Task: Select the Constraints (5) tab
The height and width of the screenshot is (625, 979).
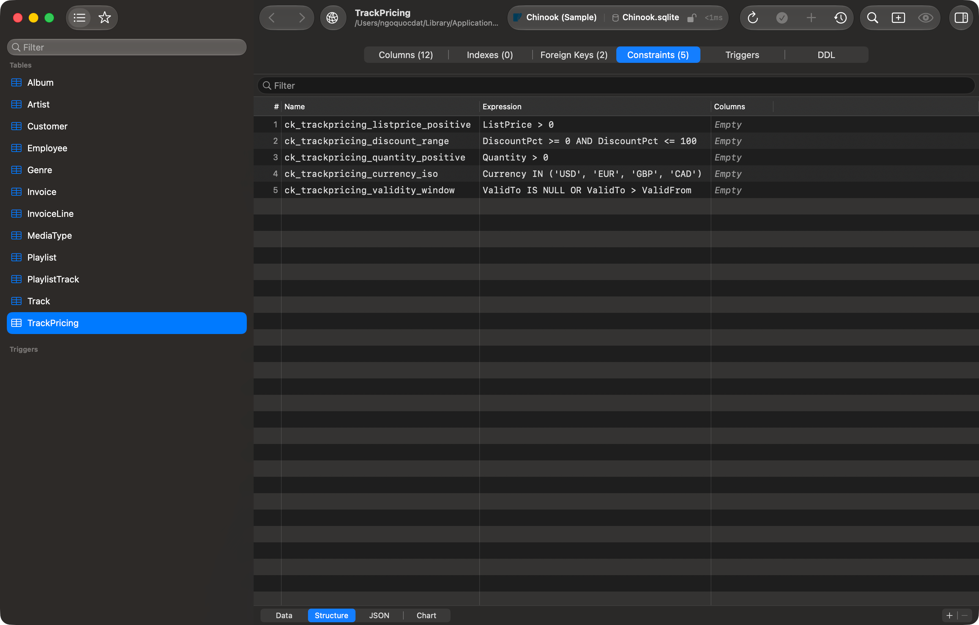Action: coord(658,55)
